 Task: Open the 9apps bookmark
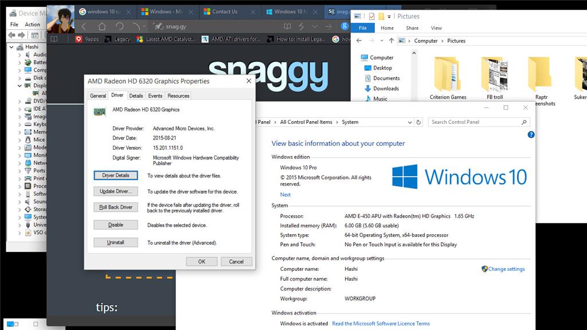(87, 39)
